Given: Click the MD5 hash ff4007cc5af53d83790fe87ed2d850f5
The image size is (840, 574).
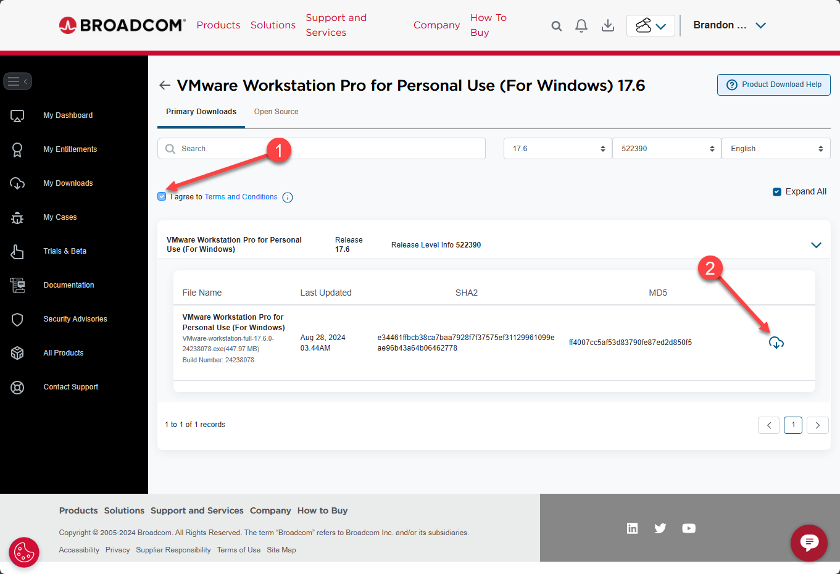Looking at the screenshot, I should click(630, 343).
